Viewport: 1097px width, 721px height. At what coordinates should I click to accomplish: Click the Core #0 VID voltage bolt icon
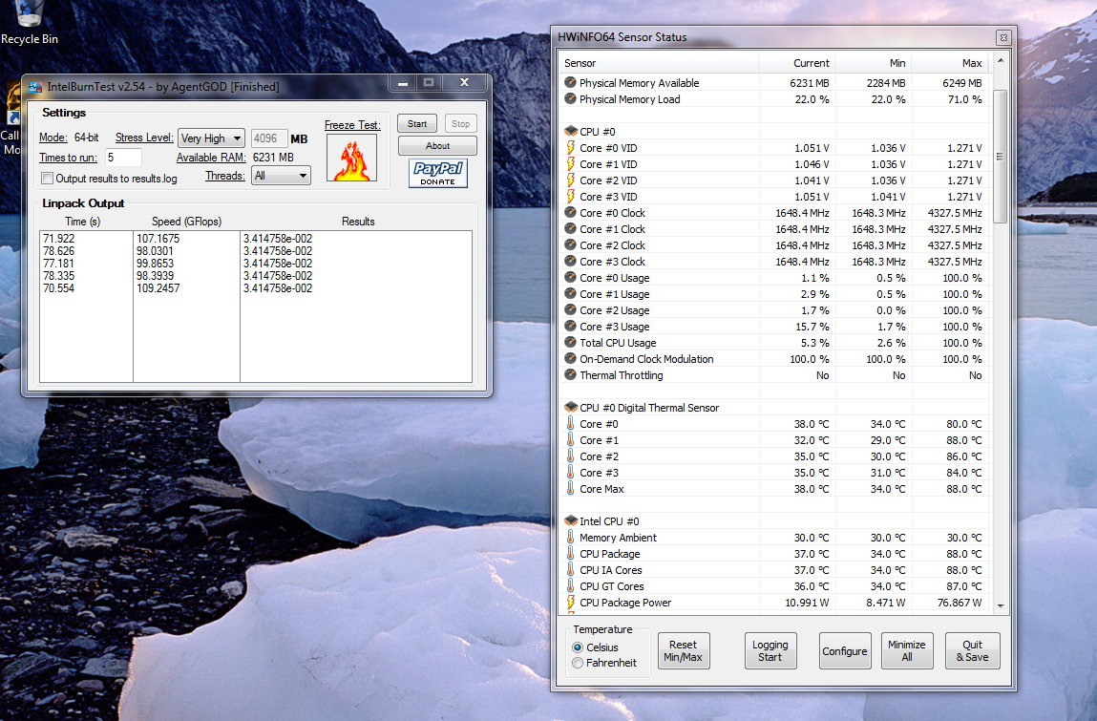tap(570, 148)
